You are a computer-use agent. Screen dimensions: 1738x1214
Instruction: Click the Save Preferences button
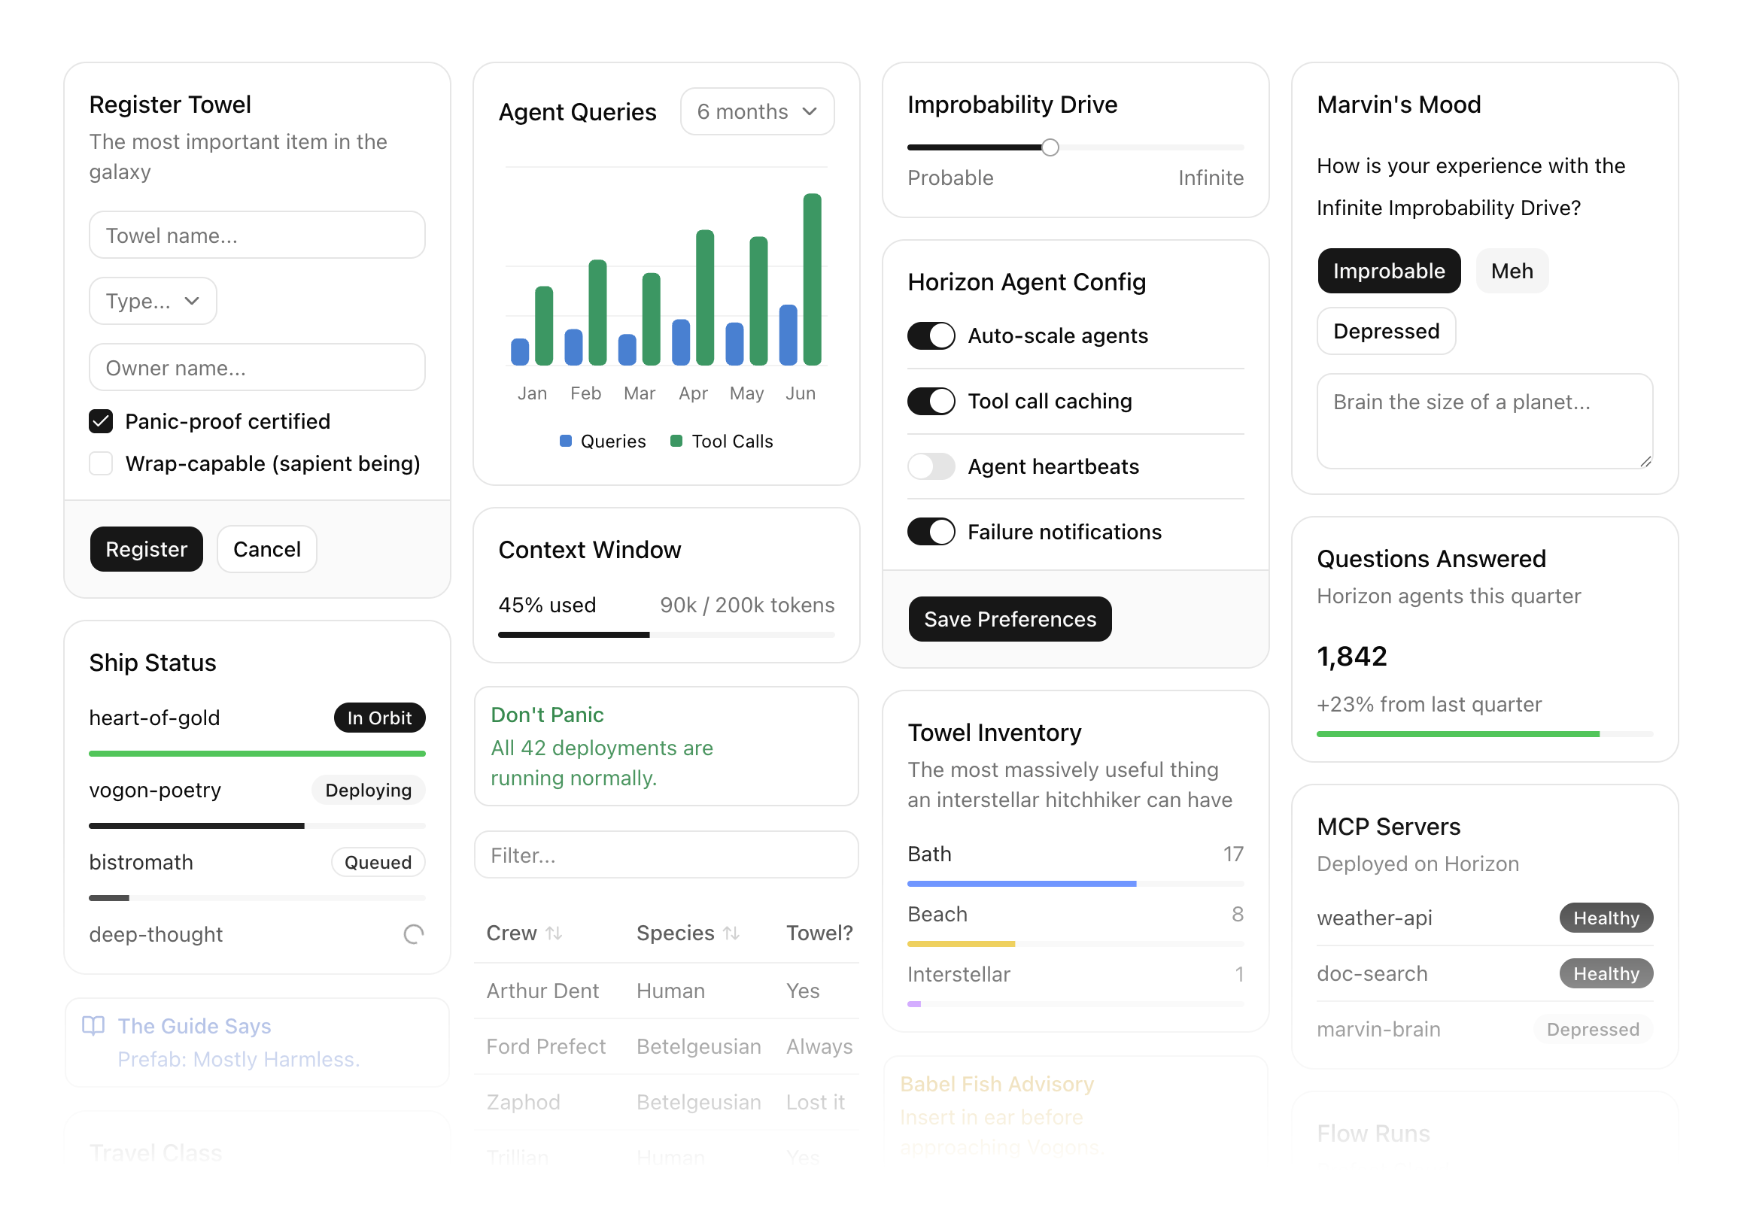coord(1010,619)
